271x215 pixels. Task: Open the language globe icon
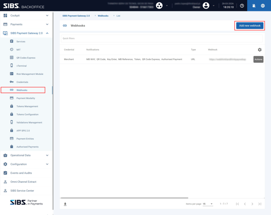[263, 6]
